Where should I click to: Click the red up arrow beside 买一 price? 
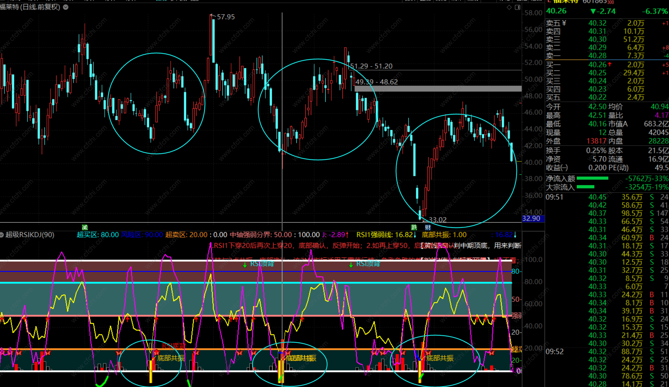tap(610, 64)
